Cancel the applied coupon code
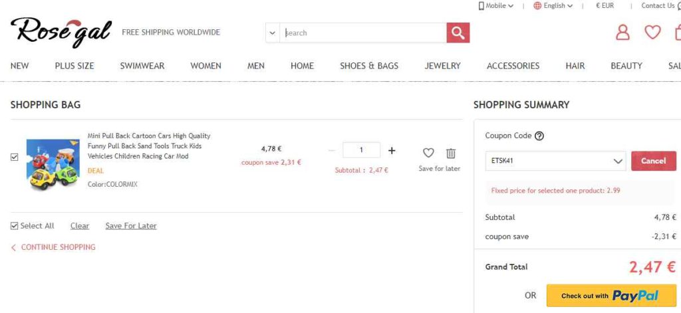 653,161
